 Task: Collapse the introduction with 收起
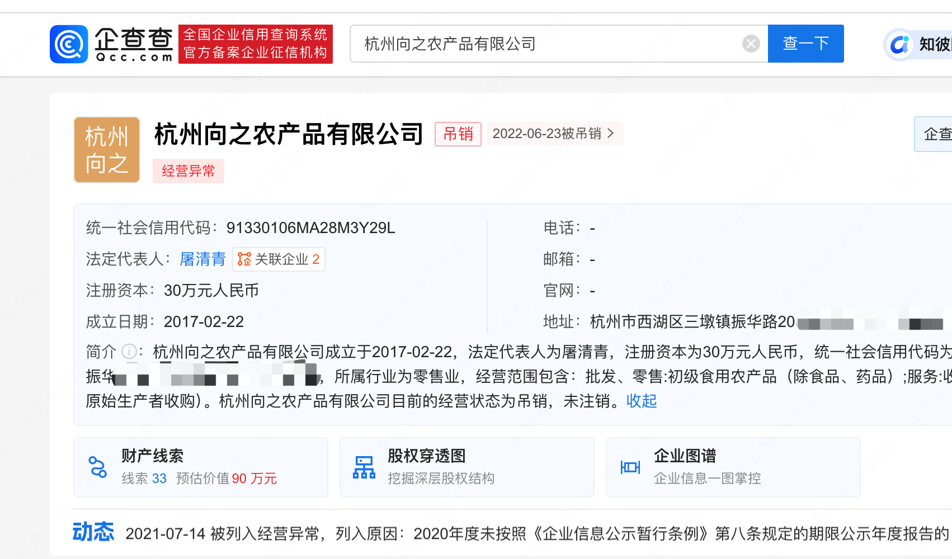[641, 401]
